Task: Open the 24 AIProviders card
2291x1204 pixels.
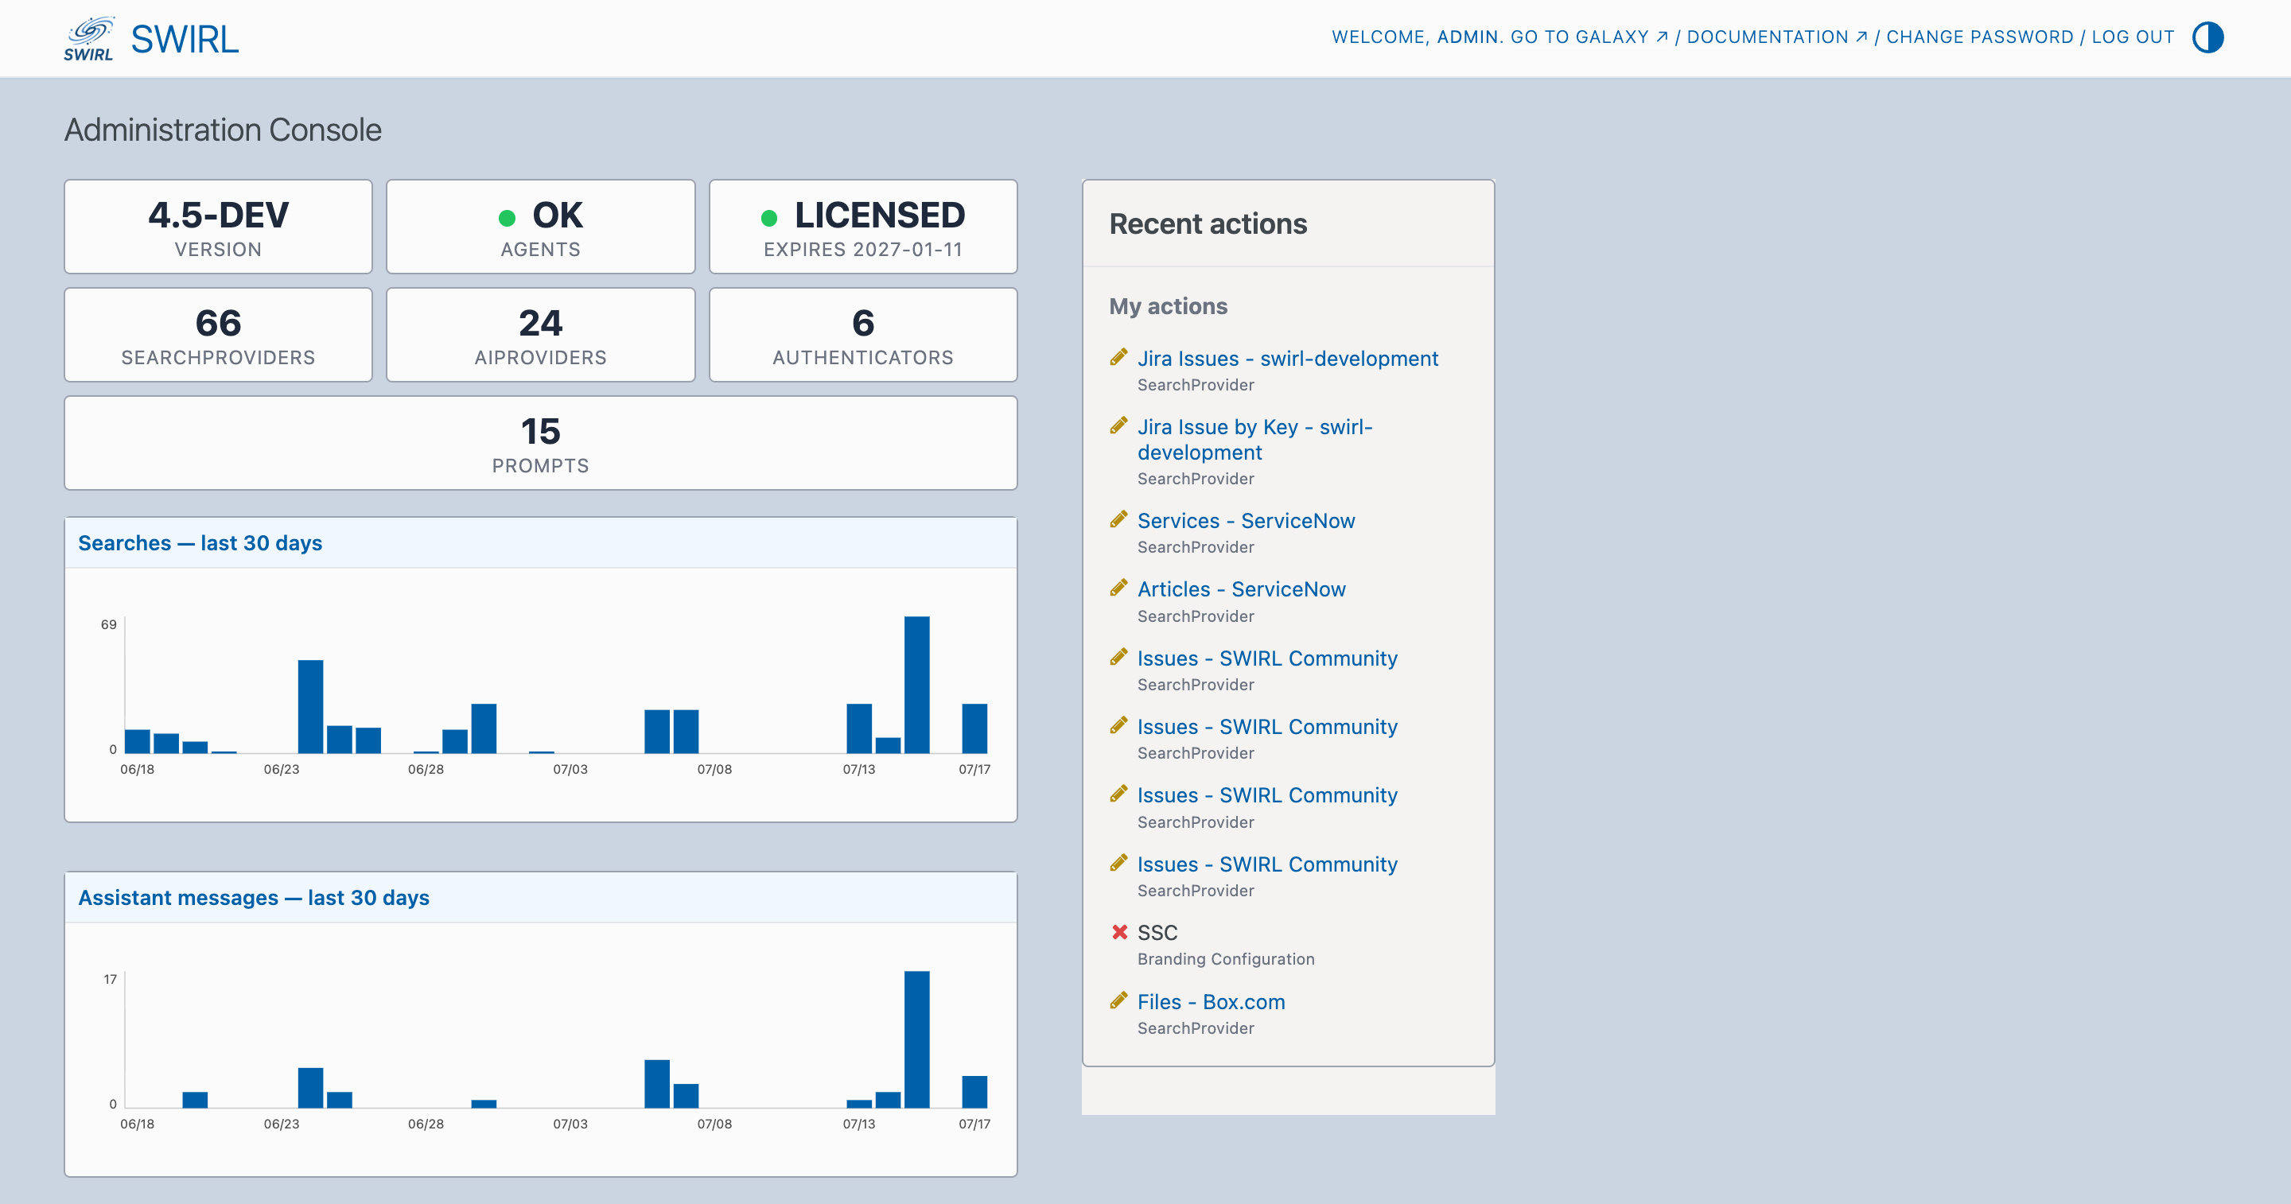Action: [540, 336]
